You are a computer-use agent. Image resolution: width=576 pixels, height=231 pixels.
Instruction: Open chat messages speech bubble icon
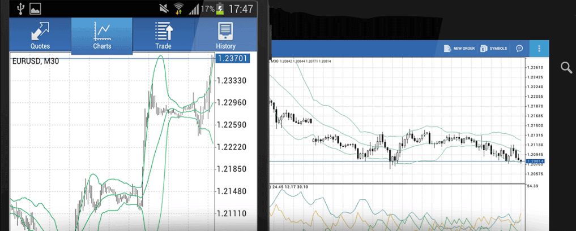coord(519,49)
